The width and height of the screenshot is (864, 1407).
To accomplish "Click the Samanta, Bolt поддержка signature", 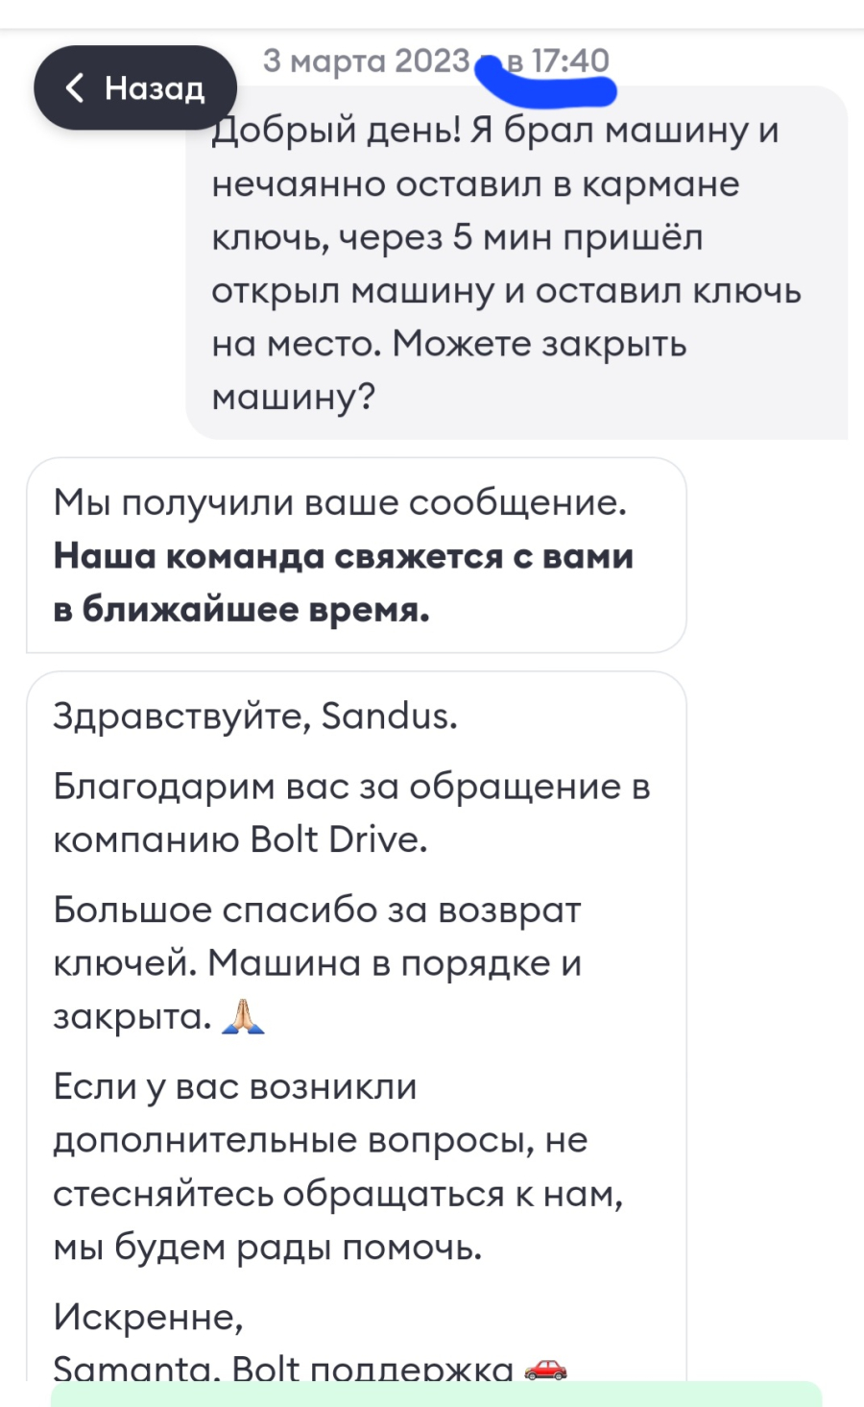I will 283,1368.
